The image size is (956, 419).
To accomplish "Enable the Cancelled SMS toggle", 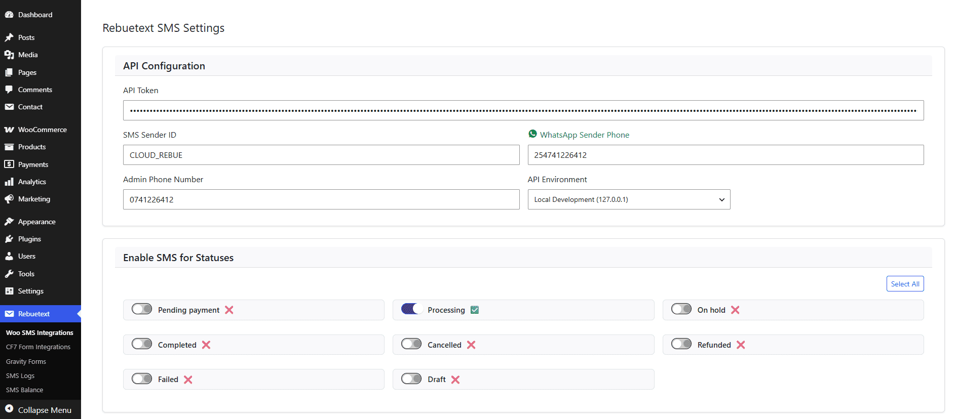I will point(411,344).
